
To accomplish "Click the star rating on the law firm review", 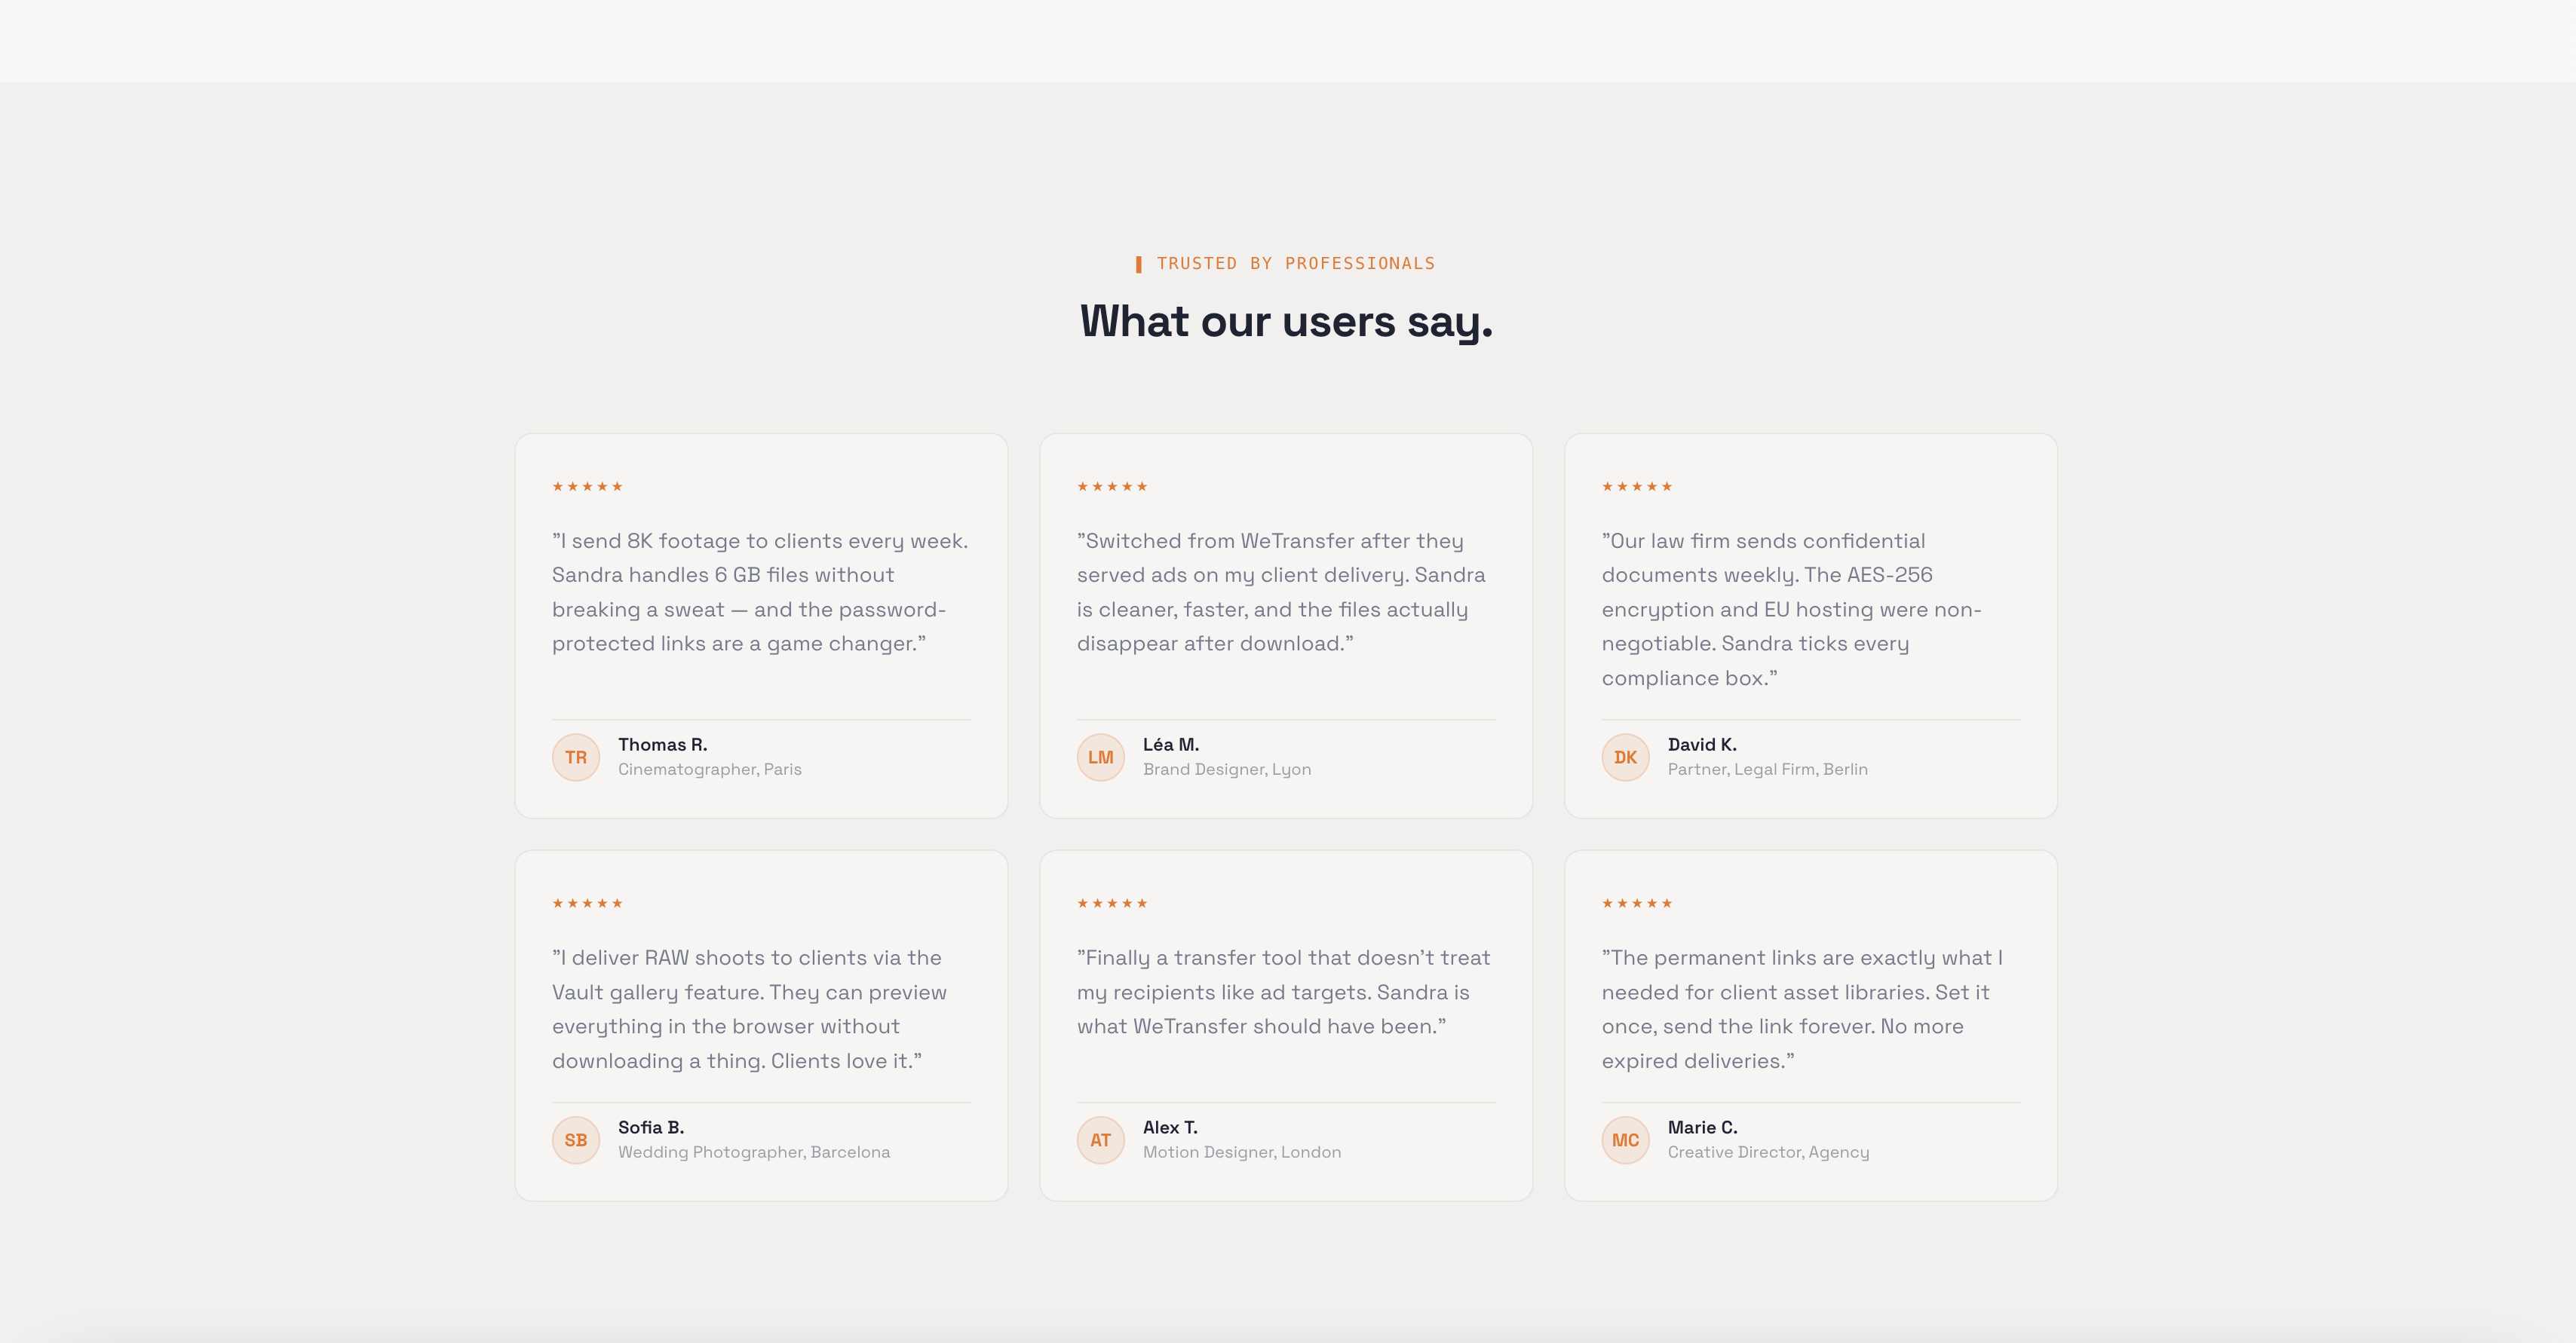I will click(1636, 487).
